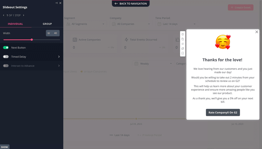
Task: Click the layered template icon above bookmark
Action: point(183,49)
